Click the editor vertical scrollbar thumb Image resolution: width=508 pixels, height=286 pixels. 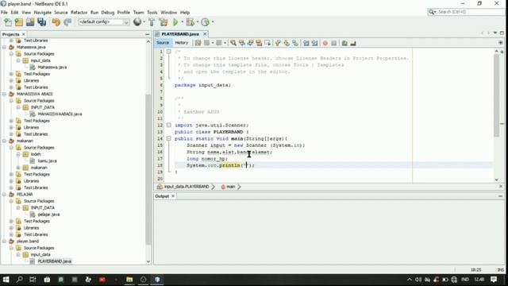tap(496, 95)
